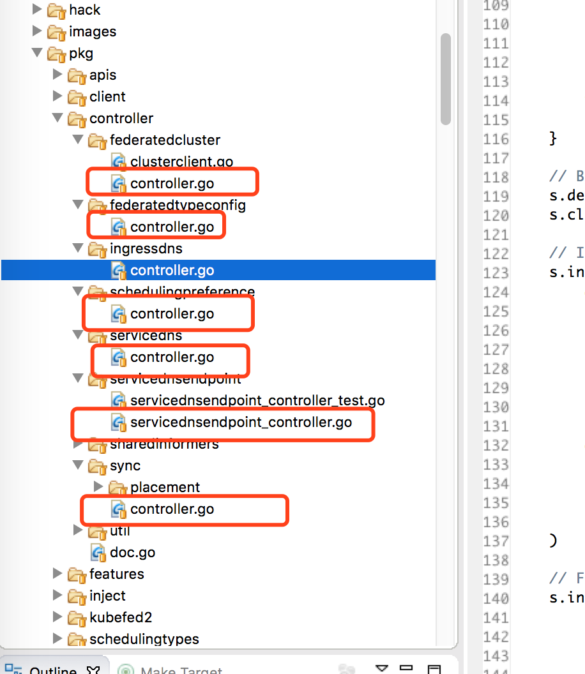Click the pkg folder icon

[x=56, y=54]
